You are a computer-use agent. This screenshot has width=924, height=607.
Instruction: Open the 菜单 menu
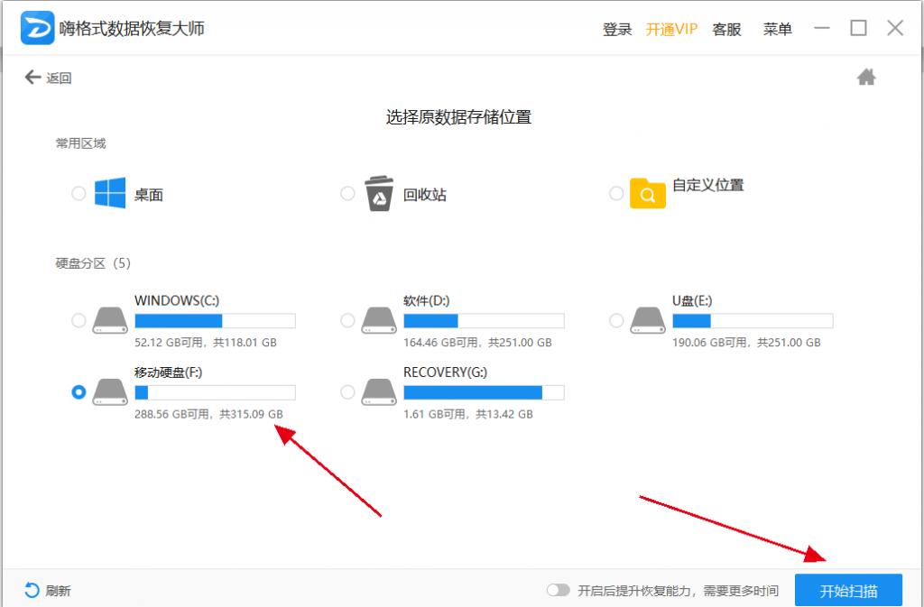coord(777,29)
